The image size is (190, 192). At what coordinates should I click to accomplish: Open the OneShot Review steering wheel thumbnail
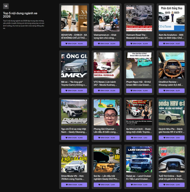coord(172,65)
